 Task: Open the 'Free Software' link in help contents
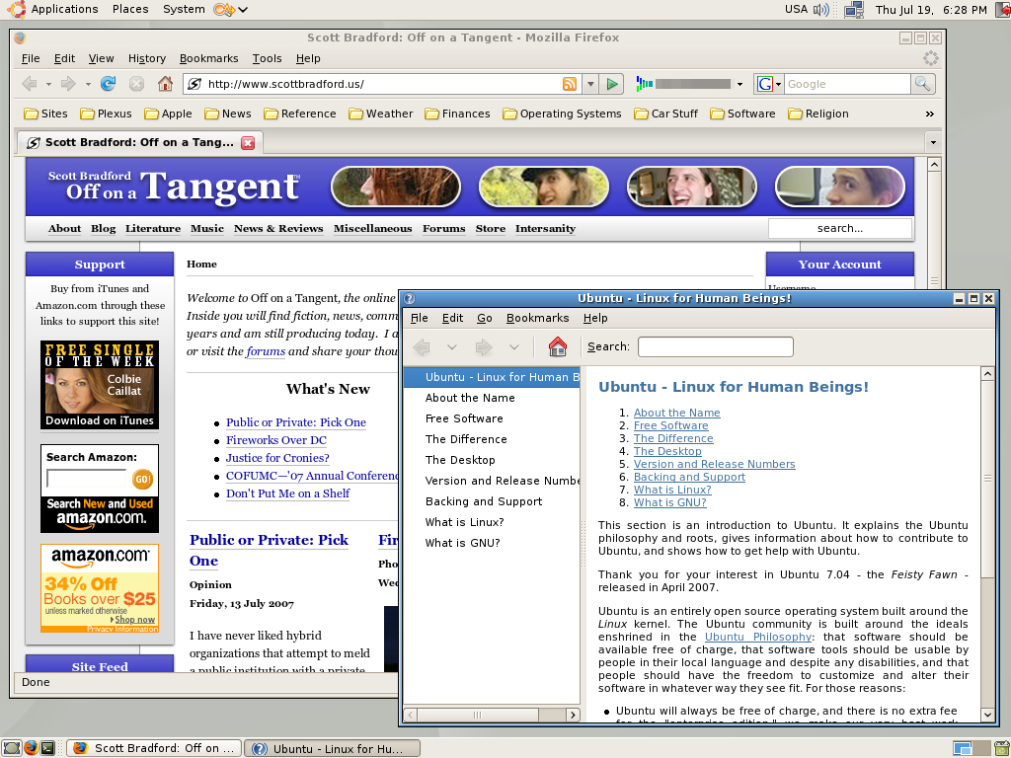[x=670, y=425]
